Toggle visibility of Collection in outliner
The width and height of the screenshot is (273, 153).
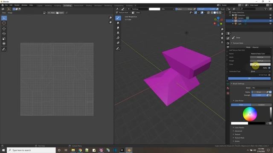[270, 15]
